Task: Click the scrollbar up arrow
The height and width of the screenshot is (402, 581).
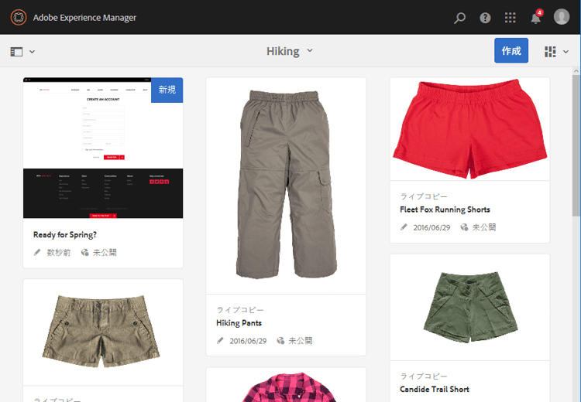Action: (x=576, y=70)
